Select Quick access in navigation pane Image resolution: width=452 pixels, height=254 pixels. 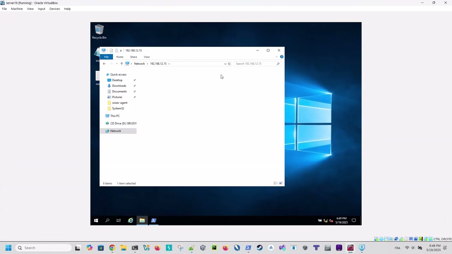(118, 74)
